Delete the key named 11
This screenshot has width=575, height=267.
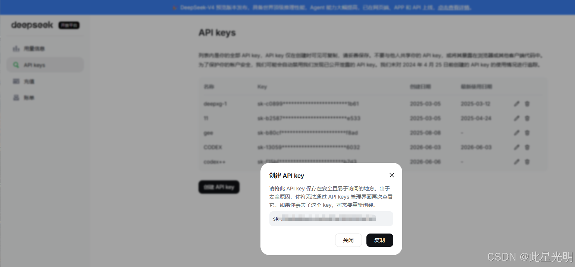[527, 118]
